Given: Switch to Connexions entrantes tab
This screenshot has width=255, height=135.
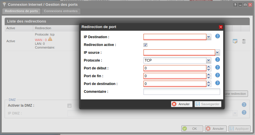Looking at the screenshot, I should click(61, 11).
